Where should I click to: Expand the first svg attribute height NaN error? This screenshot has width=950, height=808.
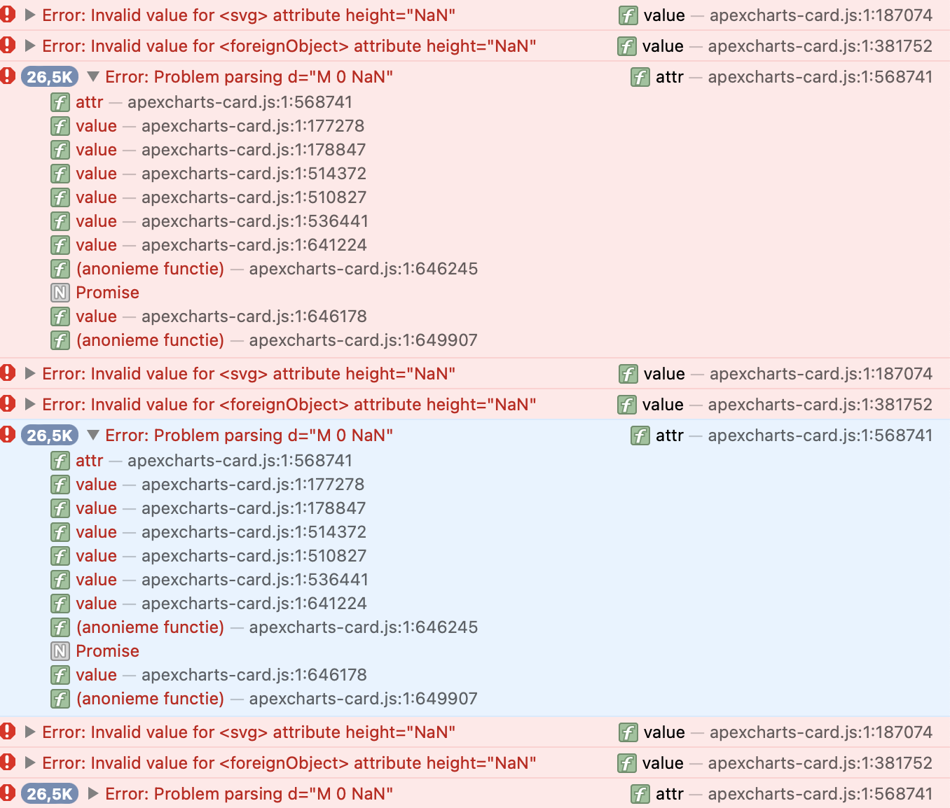30,15
